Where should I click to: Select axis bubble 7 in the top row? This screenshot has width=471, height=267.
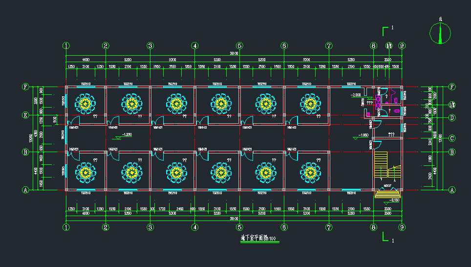click(329, 45)
